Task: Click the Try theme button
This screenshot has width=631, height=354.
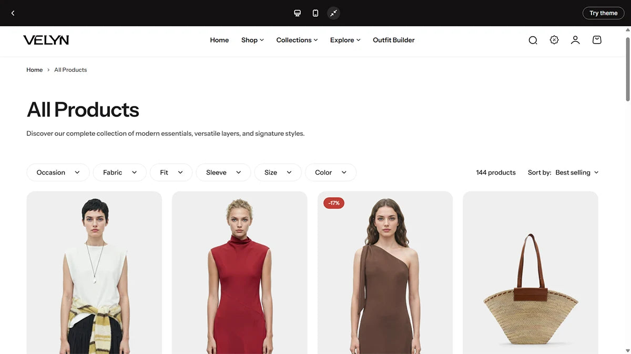Action: click(603, 13)
